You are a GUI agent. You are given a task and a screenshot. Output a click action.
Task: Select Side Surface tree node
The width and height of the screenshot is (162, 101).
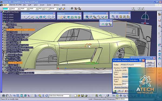pos(12,43)
